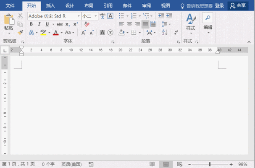The height and width of the screenshot is (168, 255).
Task: Center align the paragraph text
Action: click(129, 24)
